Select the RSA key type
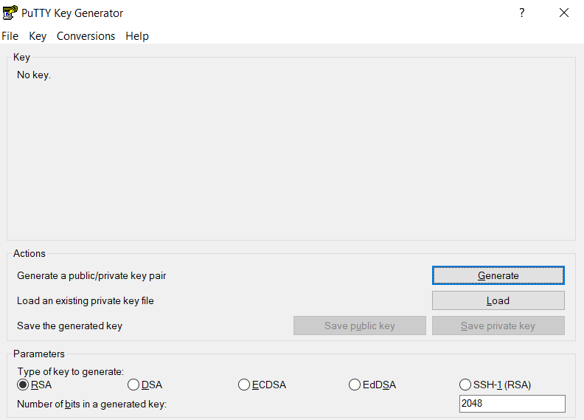The width and height of the screenshot is (584, 420). [23, 385]
